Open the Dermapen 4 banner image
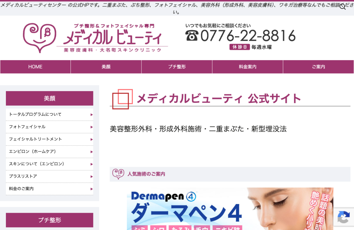The width and height of the screenshot is (354, 230). tap(230, 209)
